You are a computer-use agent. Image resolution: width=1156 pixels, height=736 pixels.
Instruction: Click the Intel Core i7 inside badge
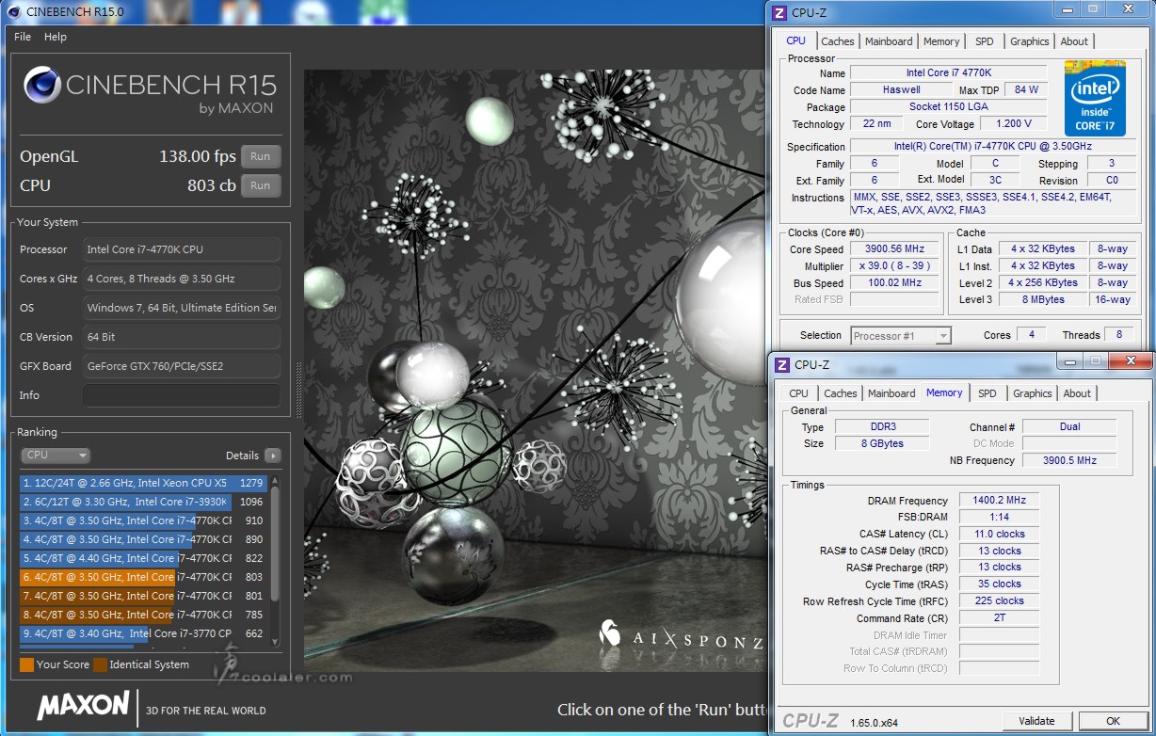(x=1095, y=99)
